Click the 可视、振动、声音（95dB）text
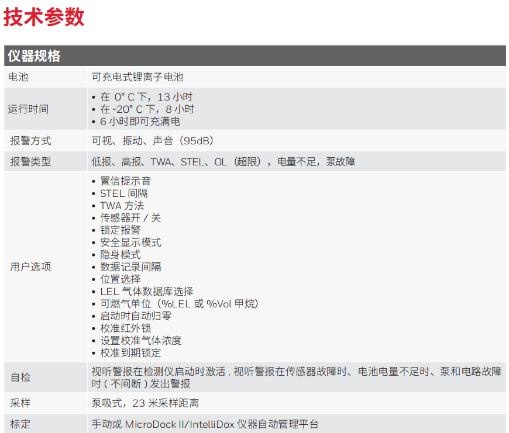 tap(153, 141)
